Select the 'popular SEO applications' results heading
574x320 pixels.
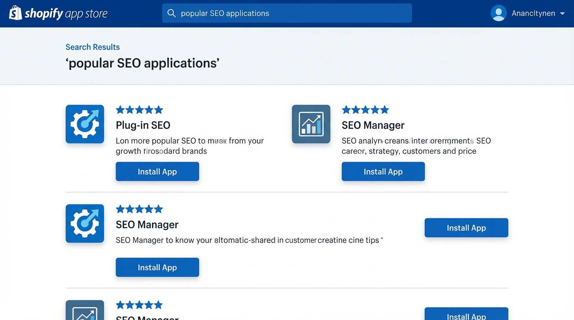tap(143, 63)
